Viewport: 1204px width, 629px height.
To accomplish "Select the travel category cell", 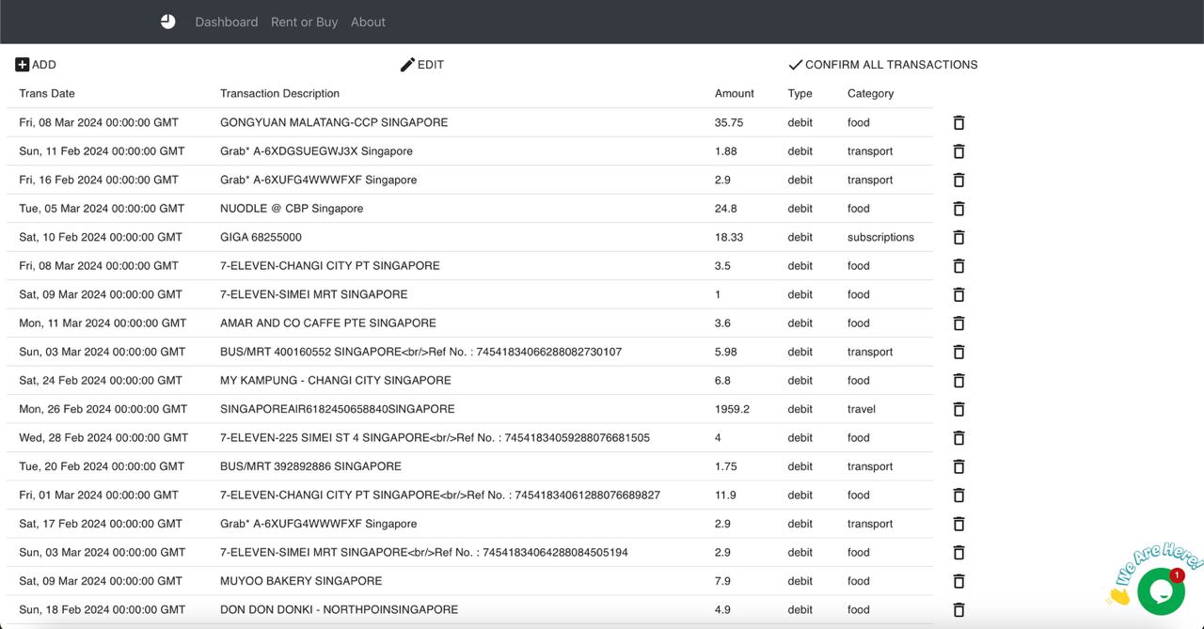I will click(x=862, y=409).
